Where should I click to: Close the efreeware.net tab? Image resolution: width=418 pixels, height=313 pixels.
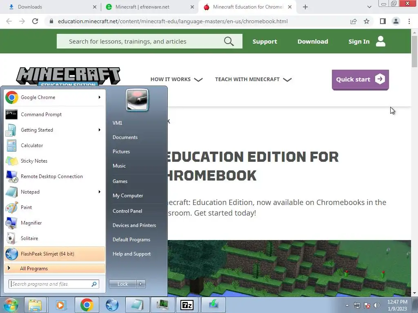point(192,7)
